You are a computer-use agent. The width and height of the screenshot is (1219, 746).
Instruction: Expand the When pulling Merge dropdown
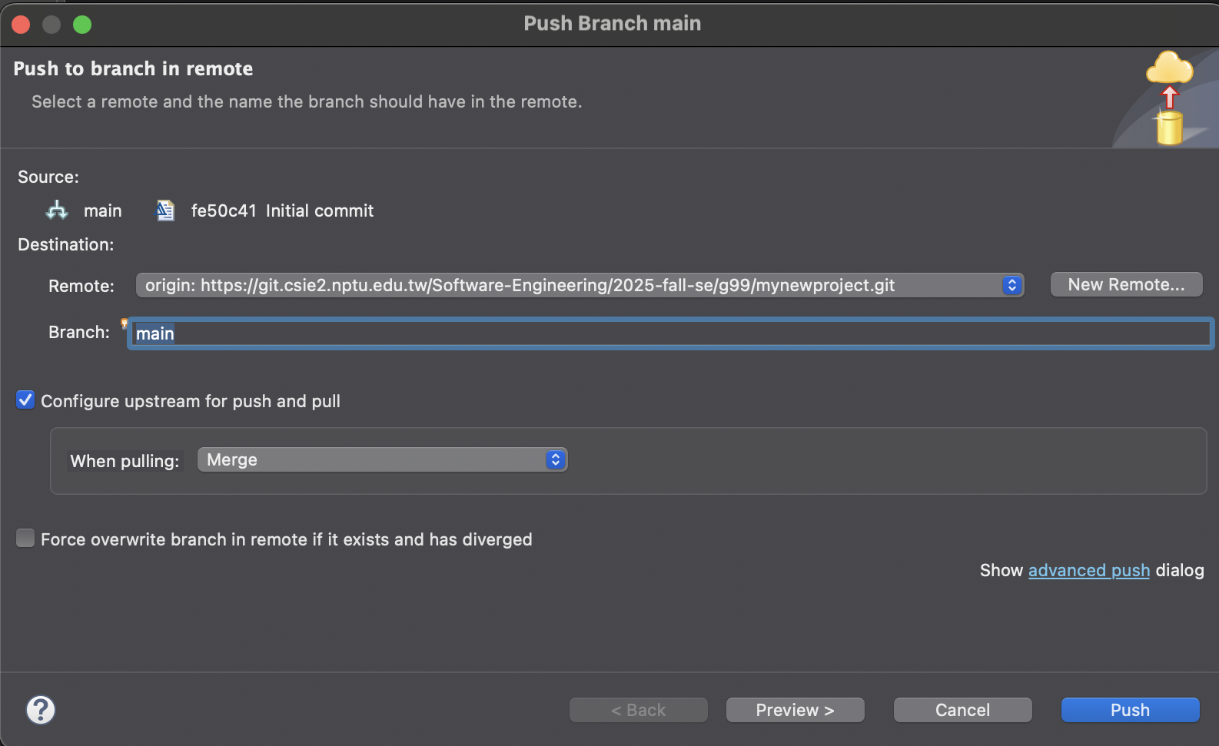click(382, 460)
